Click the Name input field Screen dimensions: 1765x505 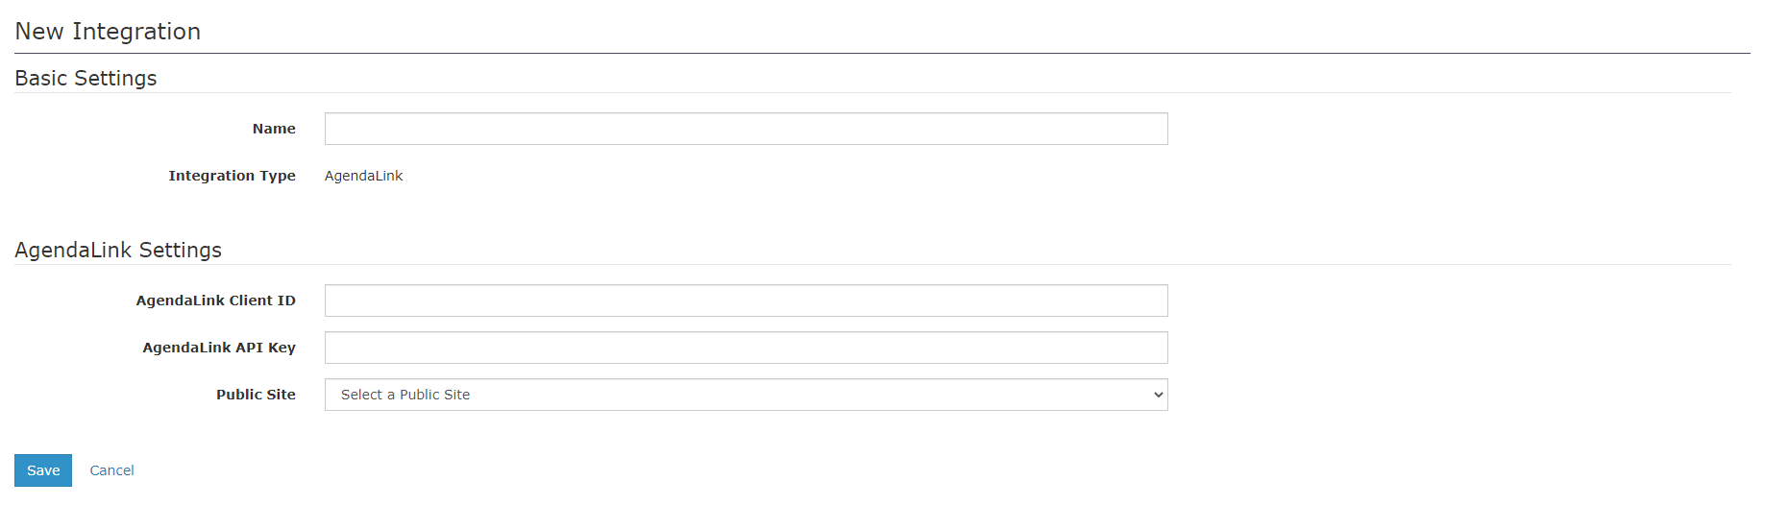[x=746, y=129]
